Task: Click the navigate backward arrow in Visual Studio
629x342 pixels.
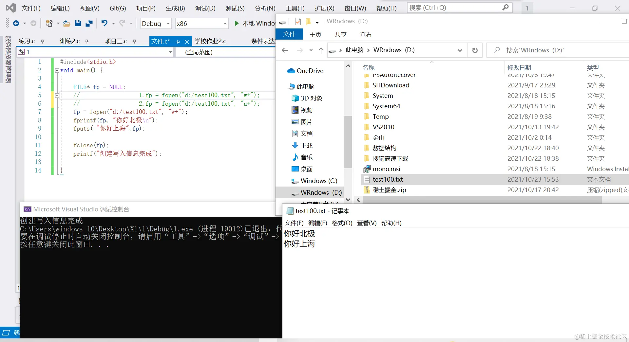Action: (x=16, y=23)
